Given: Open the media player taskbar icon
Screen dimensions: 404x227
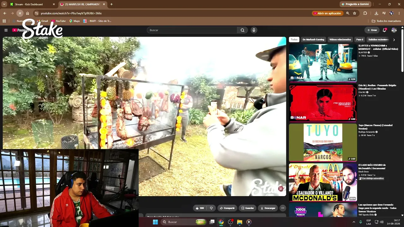Looking at the screenshot, I should 249,222.
